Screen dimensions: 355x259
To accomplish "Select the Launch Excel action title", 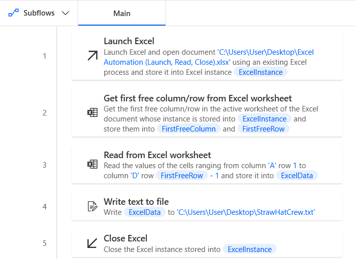I will 129,41.
